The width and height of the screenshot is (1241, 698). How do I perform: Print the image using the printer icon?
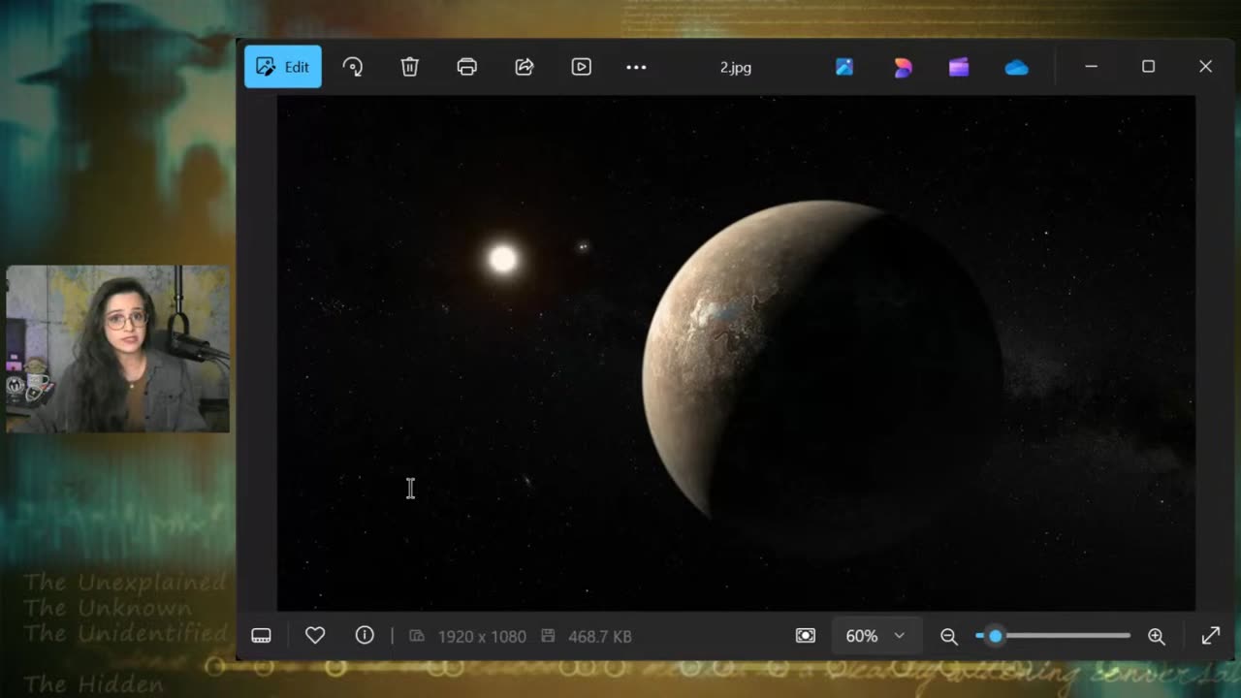click(467, 67)
